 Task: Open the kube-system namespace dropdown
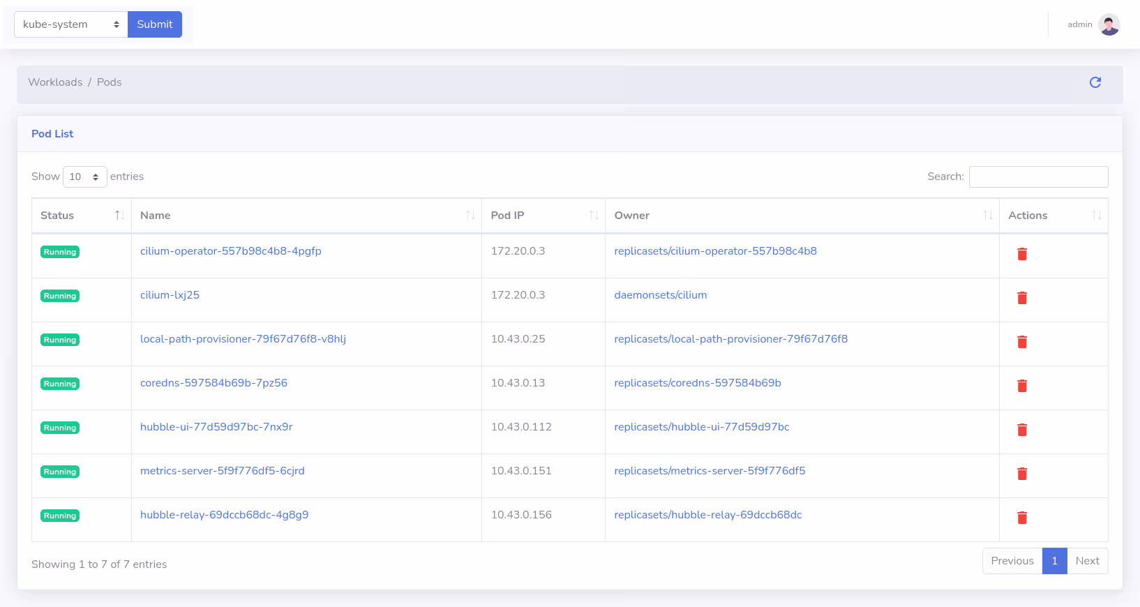point(70,24)
